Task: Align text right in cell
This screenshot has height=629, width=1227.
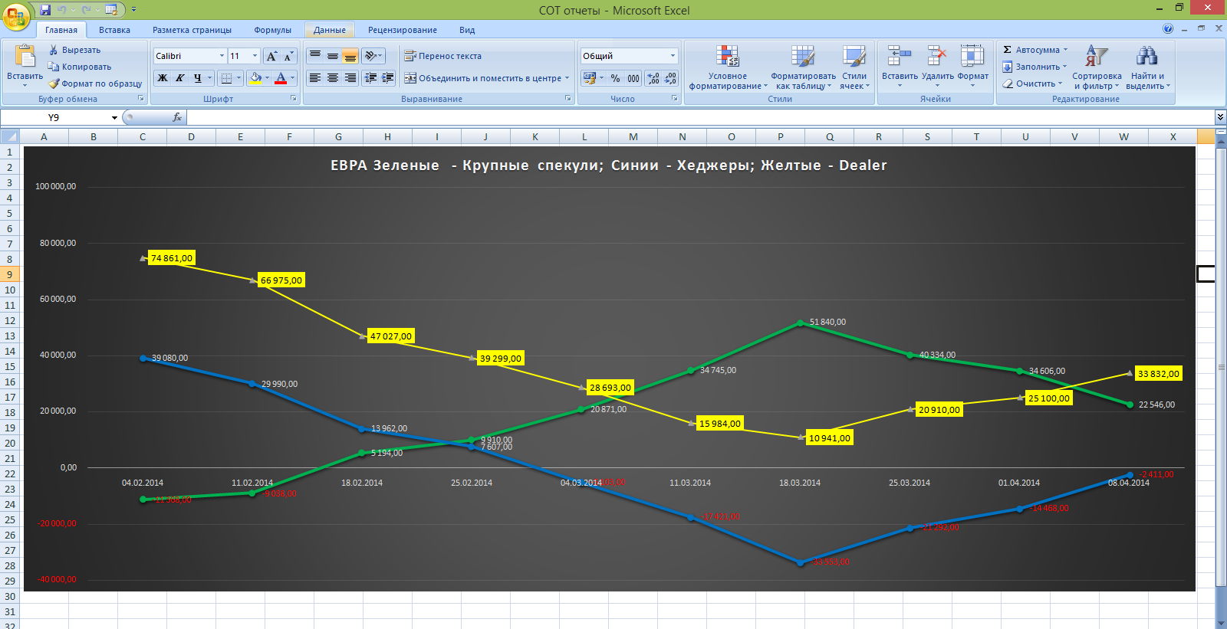Action: 350,78
